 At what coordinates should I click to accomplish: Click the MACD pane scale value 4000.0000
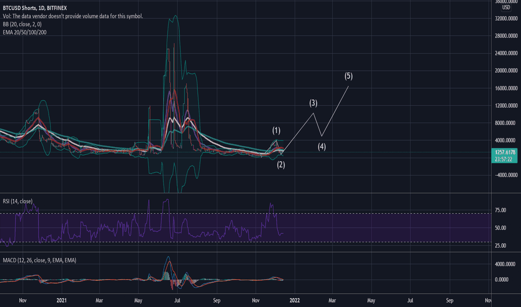[506, 264]
